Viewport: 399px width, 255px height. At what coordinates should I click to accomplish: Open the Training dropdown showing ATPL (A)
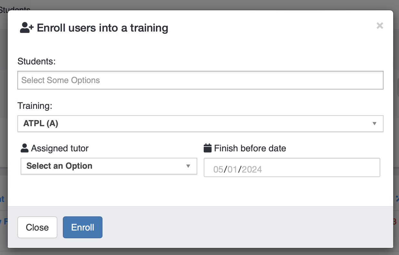click(193, 124)
